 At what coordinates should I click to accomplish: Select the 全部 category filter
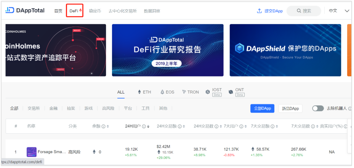click(x=14, y=108)
